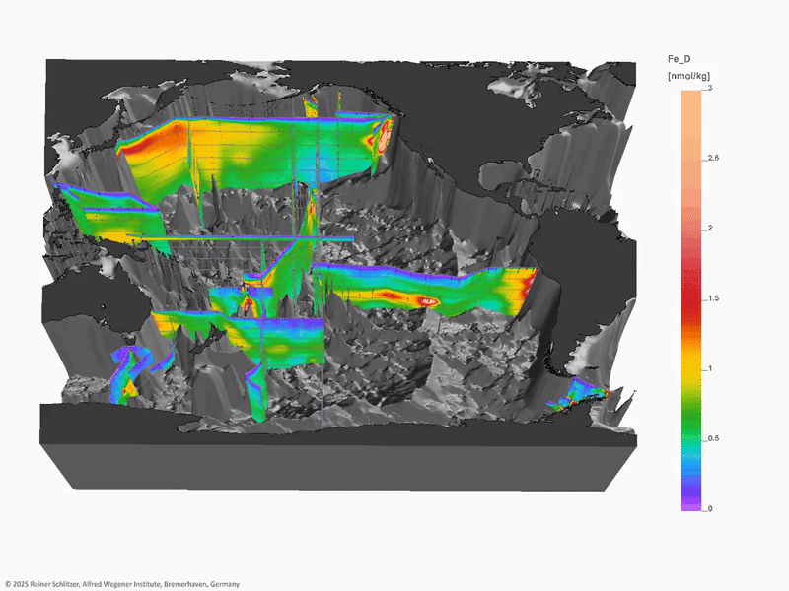Pick the pale orange top of colorbar
The image size is (789, 591).
689,98
